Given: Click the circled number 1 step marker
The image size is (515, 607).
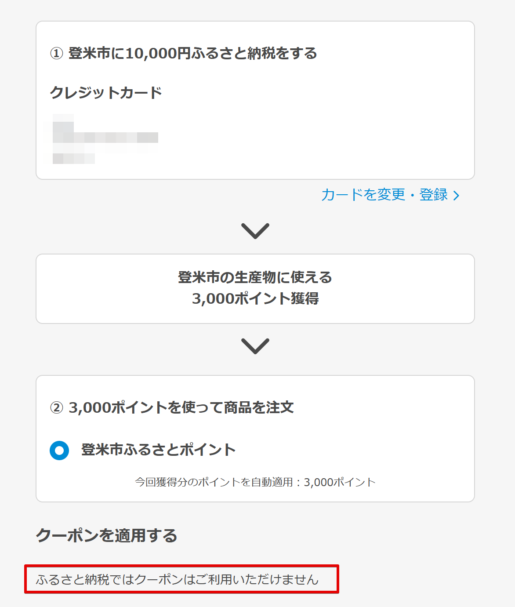Looking at the screenshot, I should tap(56, 54).
